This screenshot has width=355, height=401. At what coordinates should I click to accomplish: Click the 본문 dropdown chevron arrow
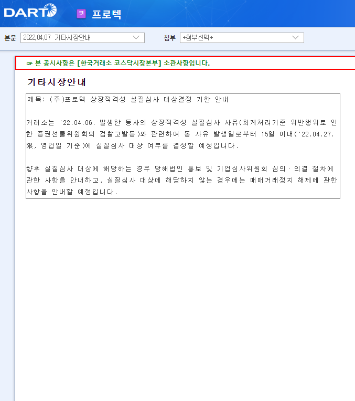tap(136, 38)
